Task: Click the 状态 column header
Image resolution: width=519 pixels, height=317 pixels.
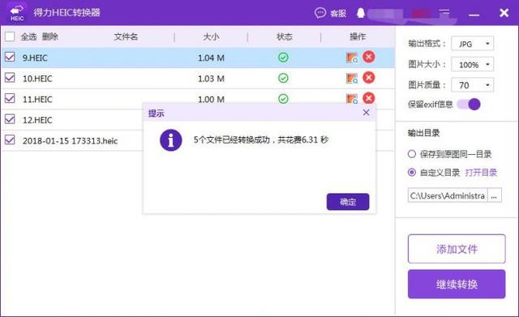Action: (285, 36)
